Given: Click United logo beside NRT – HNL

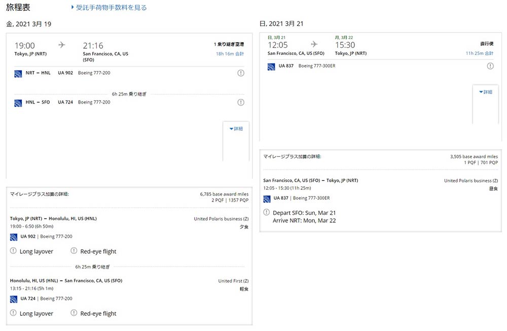Looking at the screenshot, I should coord(18,74).
